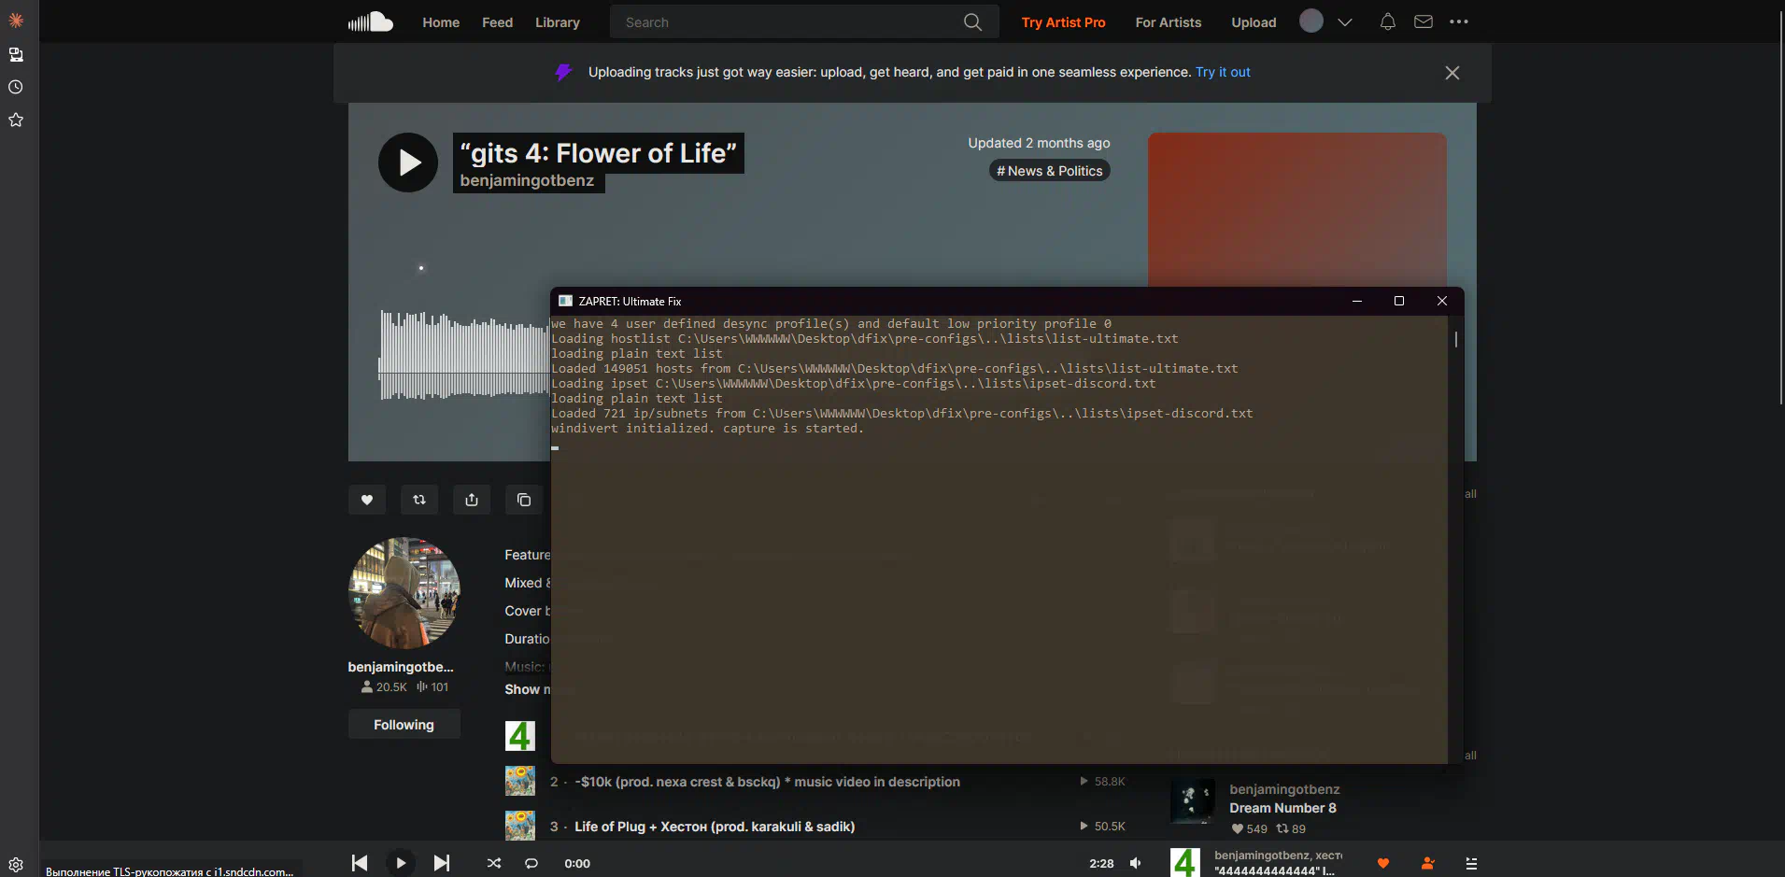Follow the 'Try it out' link
The image size is (1785, 877).
tap(1223, 72)
